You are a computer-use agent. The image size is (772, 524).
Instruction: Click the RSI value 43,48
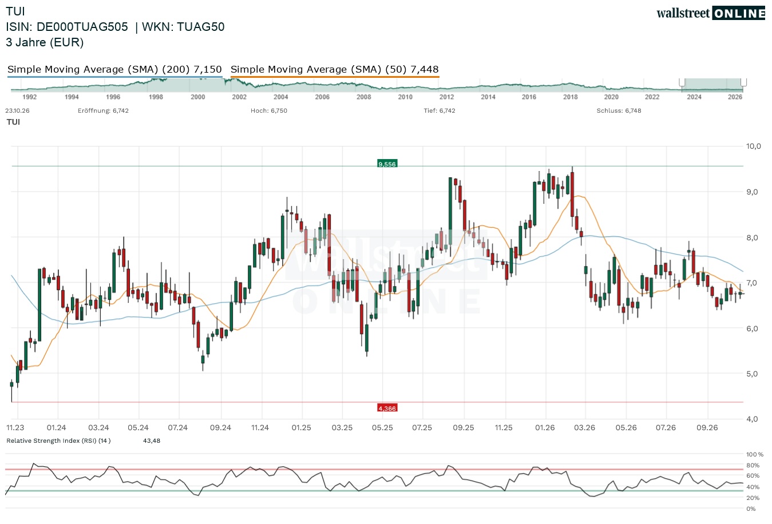tap(152, 440)
